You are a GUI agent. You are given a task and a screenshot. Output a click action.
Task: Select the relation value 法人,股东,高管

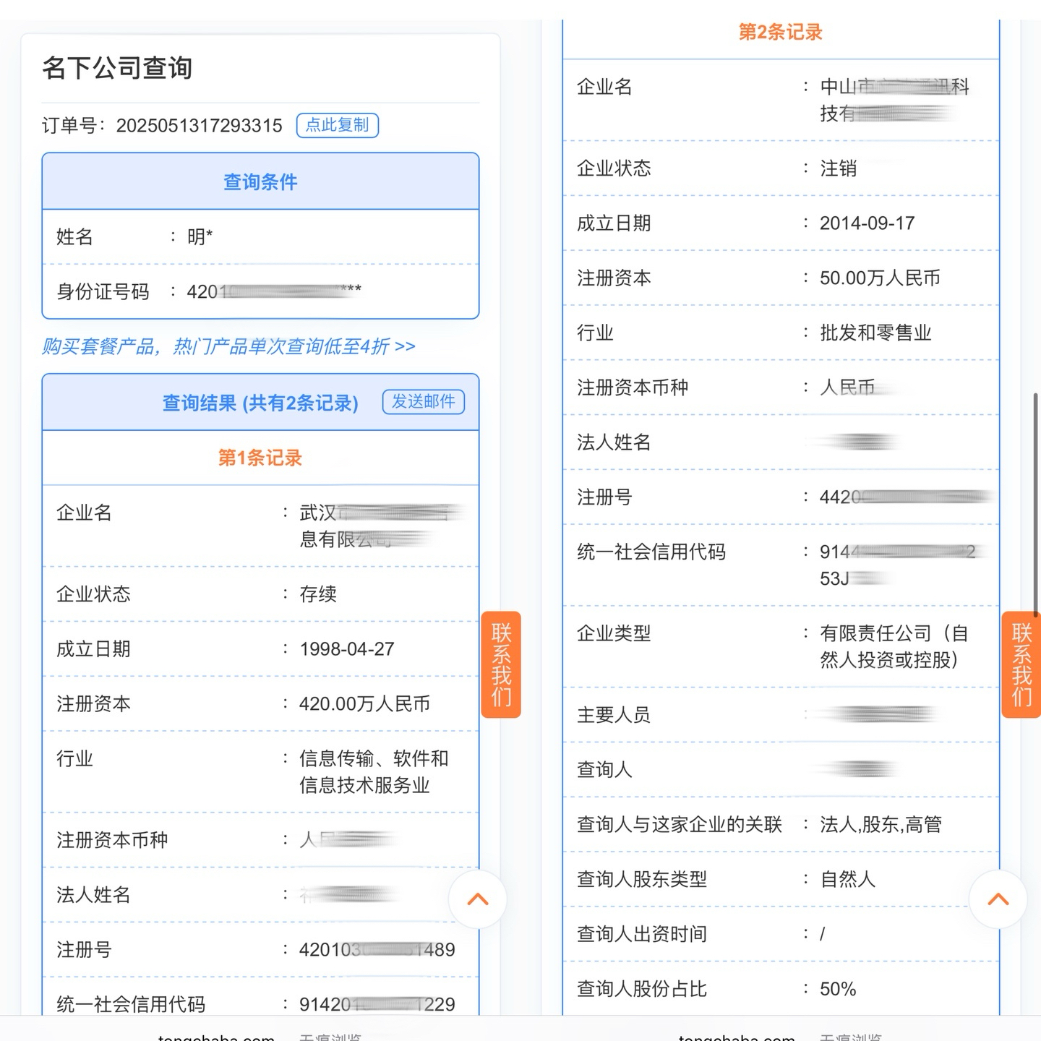pos(881,825)
